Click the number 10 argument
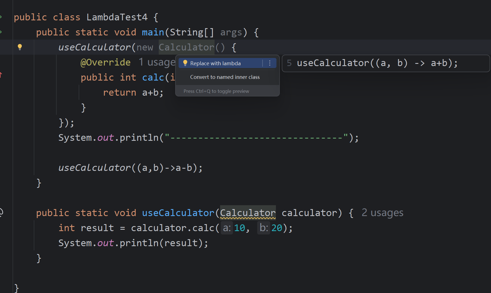This screenshot has height=293, width=491. coord(239,228)
